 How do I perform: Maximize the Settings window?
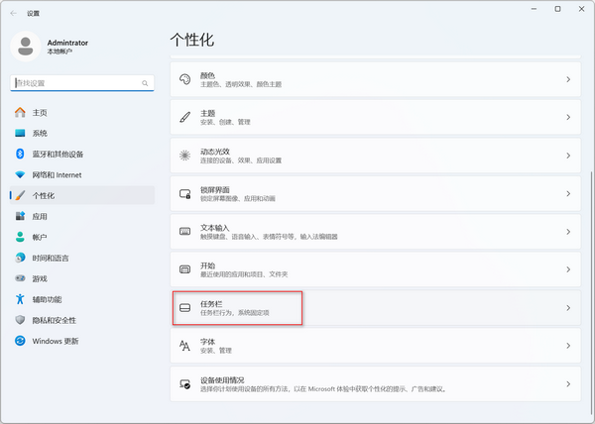[557, 9]
